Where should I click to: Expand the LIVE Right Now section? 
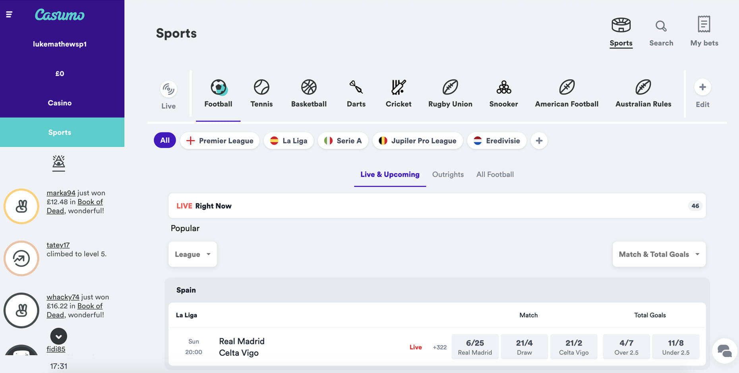tap(437, 206)
